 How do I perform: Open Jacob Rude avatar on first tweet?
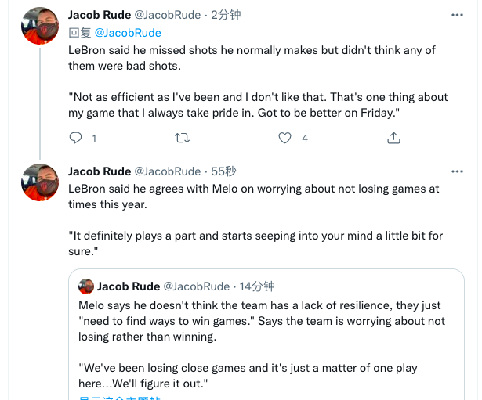pos(40,26)
